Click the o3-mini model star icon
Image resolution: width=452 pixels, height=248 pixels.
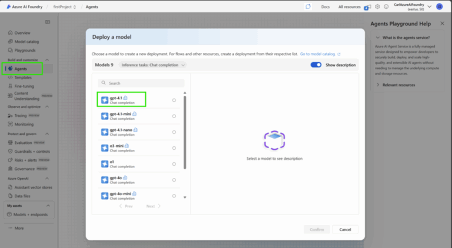[x=105, y=148]
